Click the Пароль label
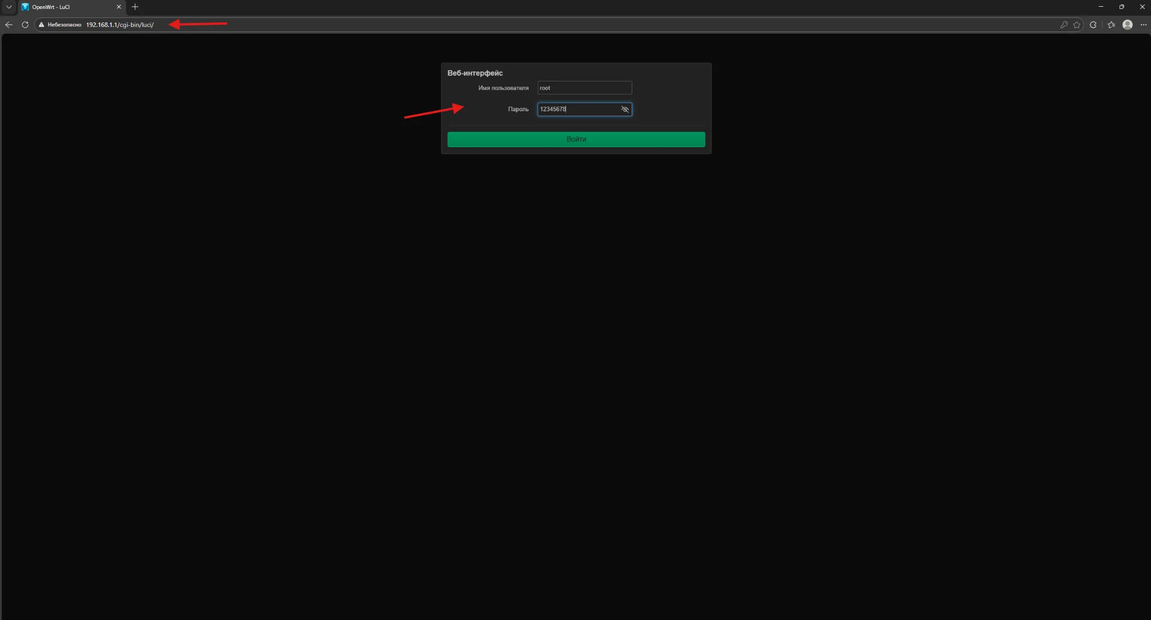Screen dimensions: 1151x620 tap(518, 109)
